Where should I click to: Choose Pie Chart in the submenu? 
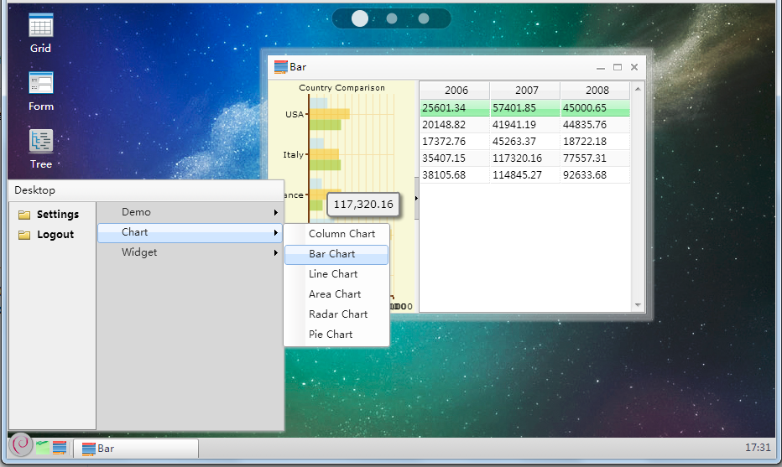click(331, 335)
